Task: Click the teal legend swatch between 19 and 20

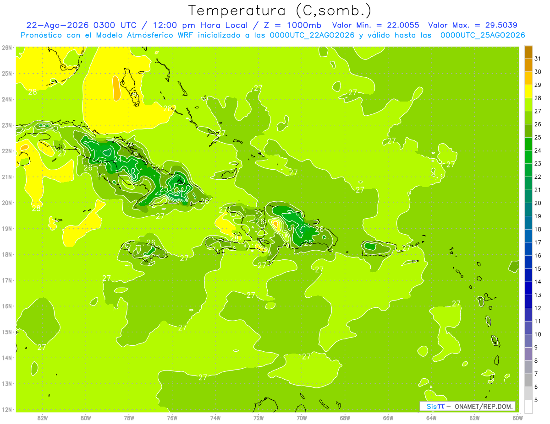Action: (528, 209)
